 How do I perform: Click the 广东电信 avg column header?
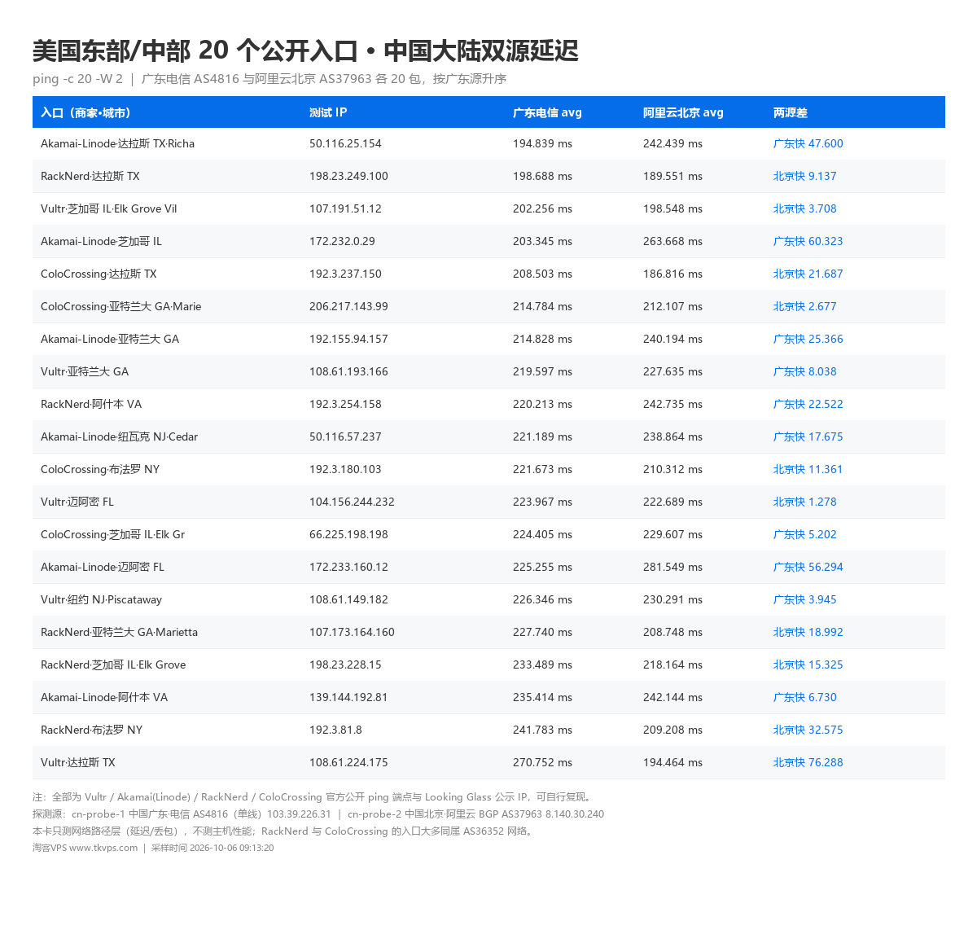coord(547,112)
